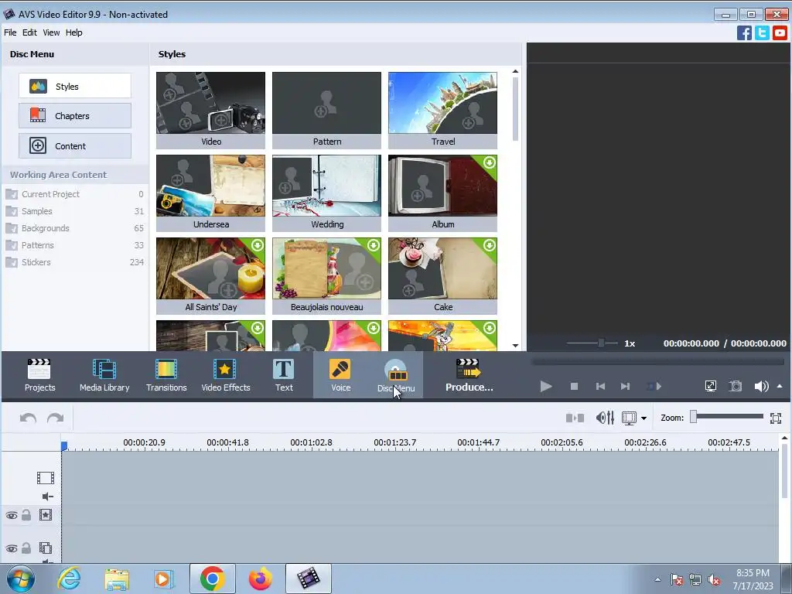Screen dimensions: 792x594
Task: Adjust the playback speed slider
Action: [x=601, y=343]
